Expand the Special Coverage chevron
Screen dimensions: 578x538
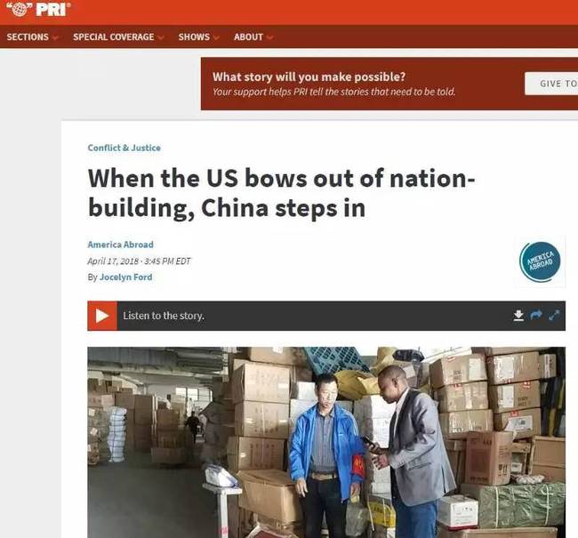[161, 37]
